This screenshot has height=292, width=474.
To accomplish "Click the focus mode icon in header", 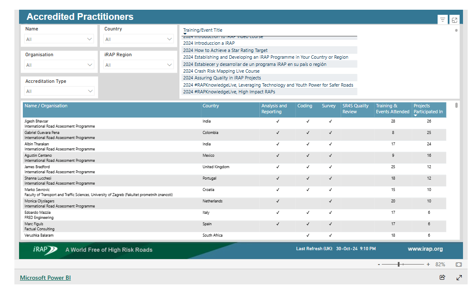I will pos(455,20).
